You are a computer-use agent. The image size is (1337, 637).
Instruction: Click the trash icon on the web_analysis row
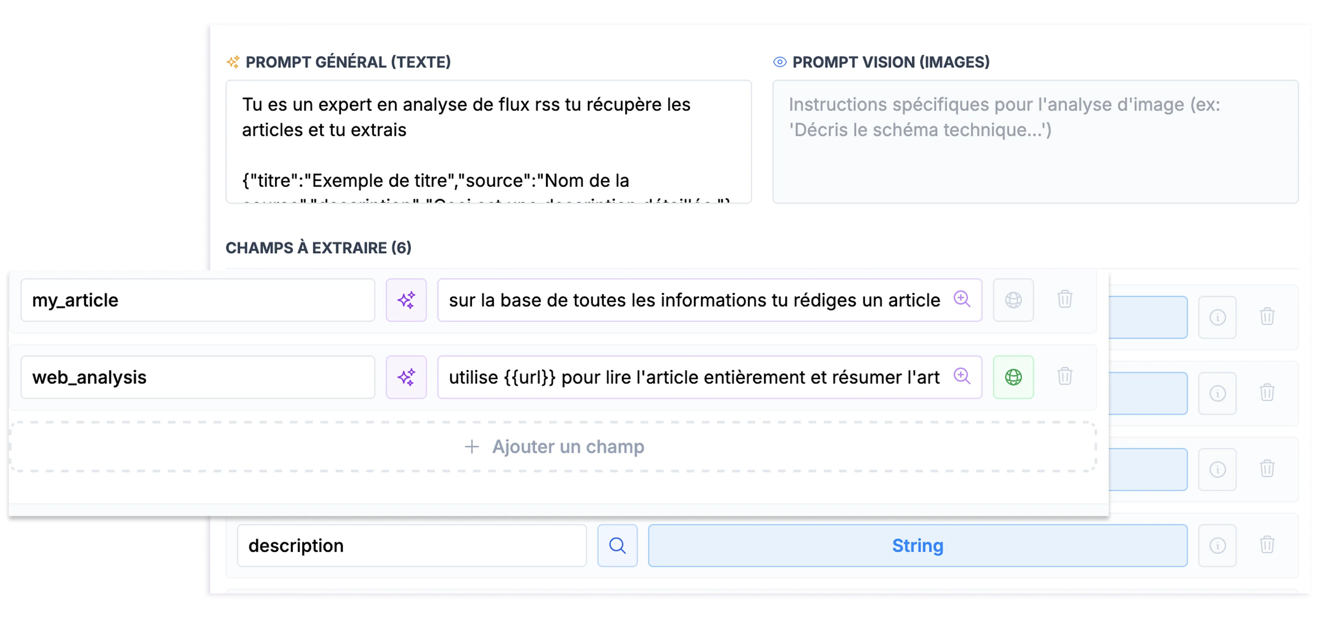point(1065,377)
